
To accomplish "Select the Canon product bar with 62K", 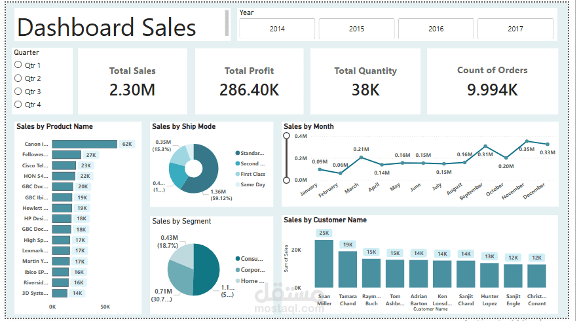I will [84, 144].
